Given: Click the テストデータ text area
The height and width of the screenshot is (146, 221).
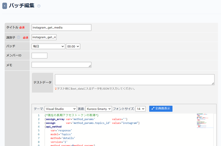Looking at the screenshot, I should (x=135, y=80).
